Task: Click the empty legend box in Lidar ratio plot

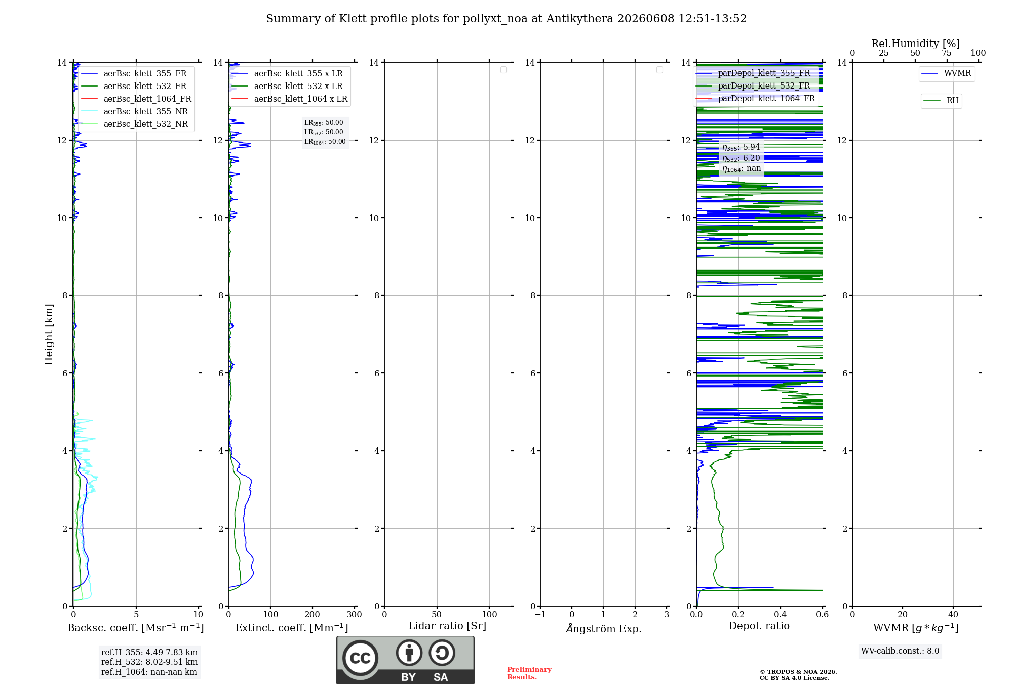Action: [x=503, y=70]
